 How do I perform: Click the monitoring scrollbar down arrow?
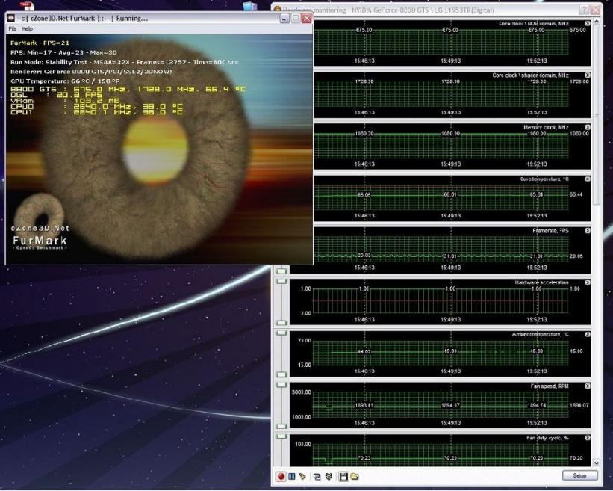(x=596, y=463)
